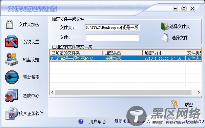Image resolution: width=205 pixels, height=128 pixels.
Task: Select row D:\可能是一段机密的文...
Action: [126, 58]
